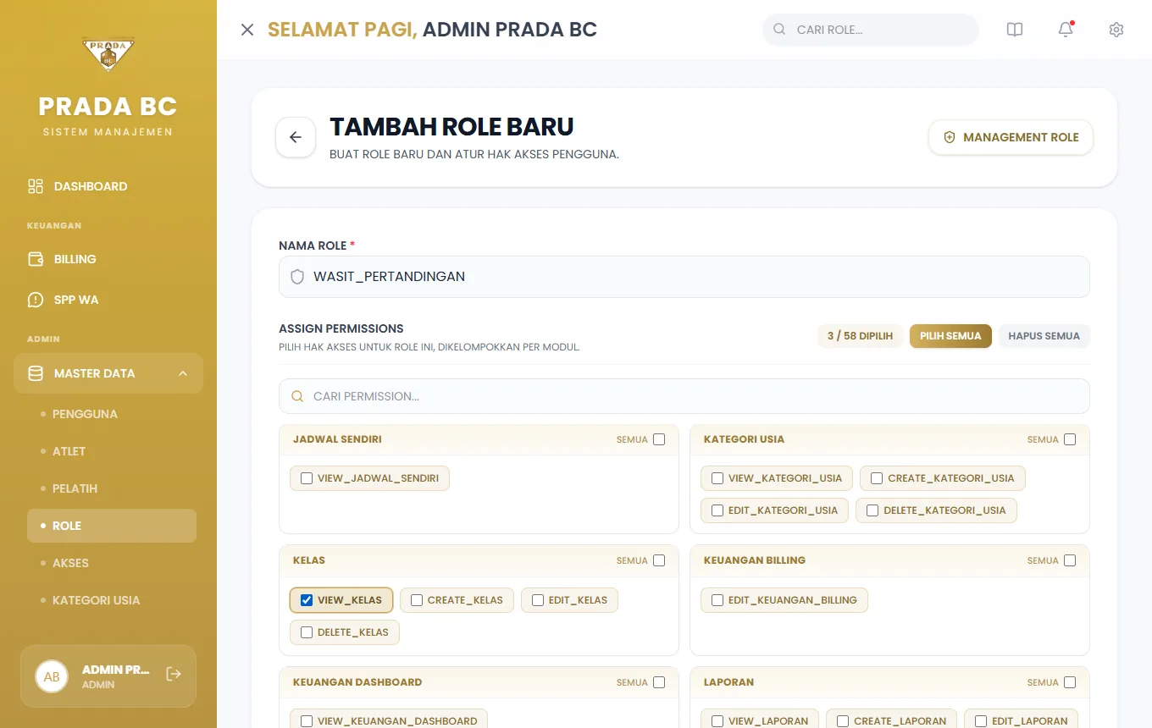
Task: Toggle Semua checkbox for Keuangan Billing
Action: tap(1070, 560)
